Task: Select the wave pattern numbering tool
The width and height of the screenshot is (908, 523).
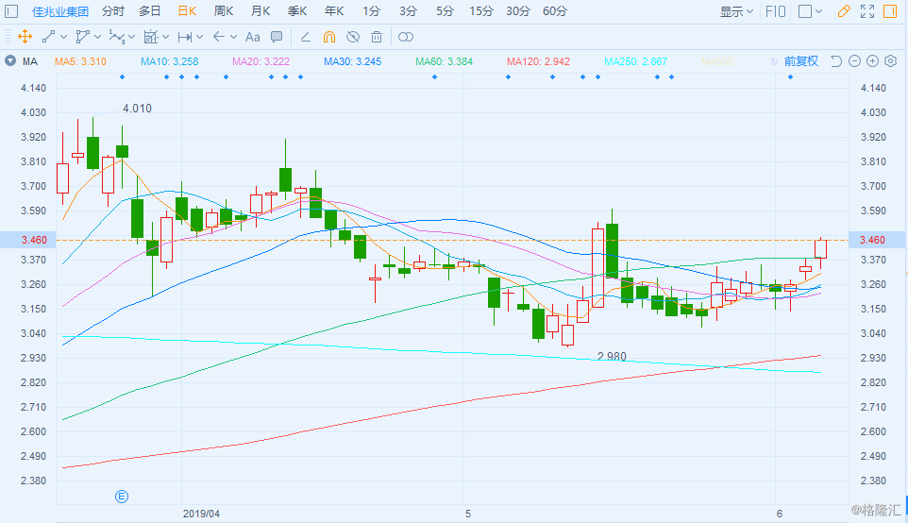Action: 116,37
